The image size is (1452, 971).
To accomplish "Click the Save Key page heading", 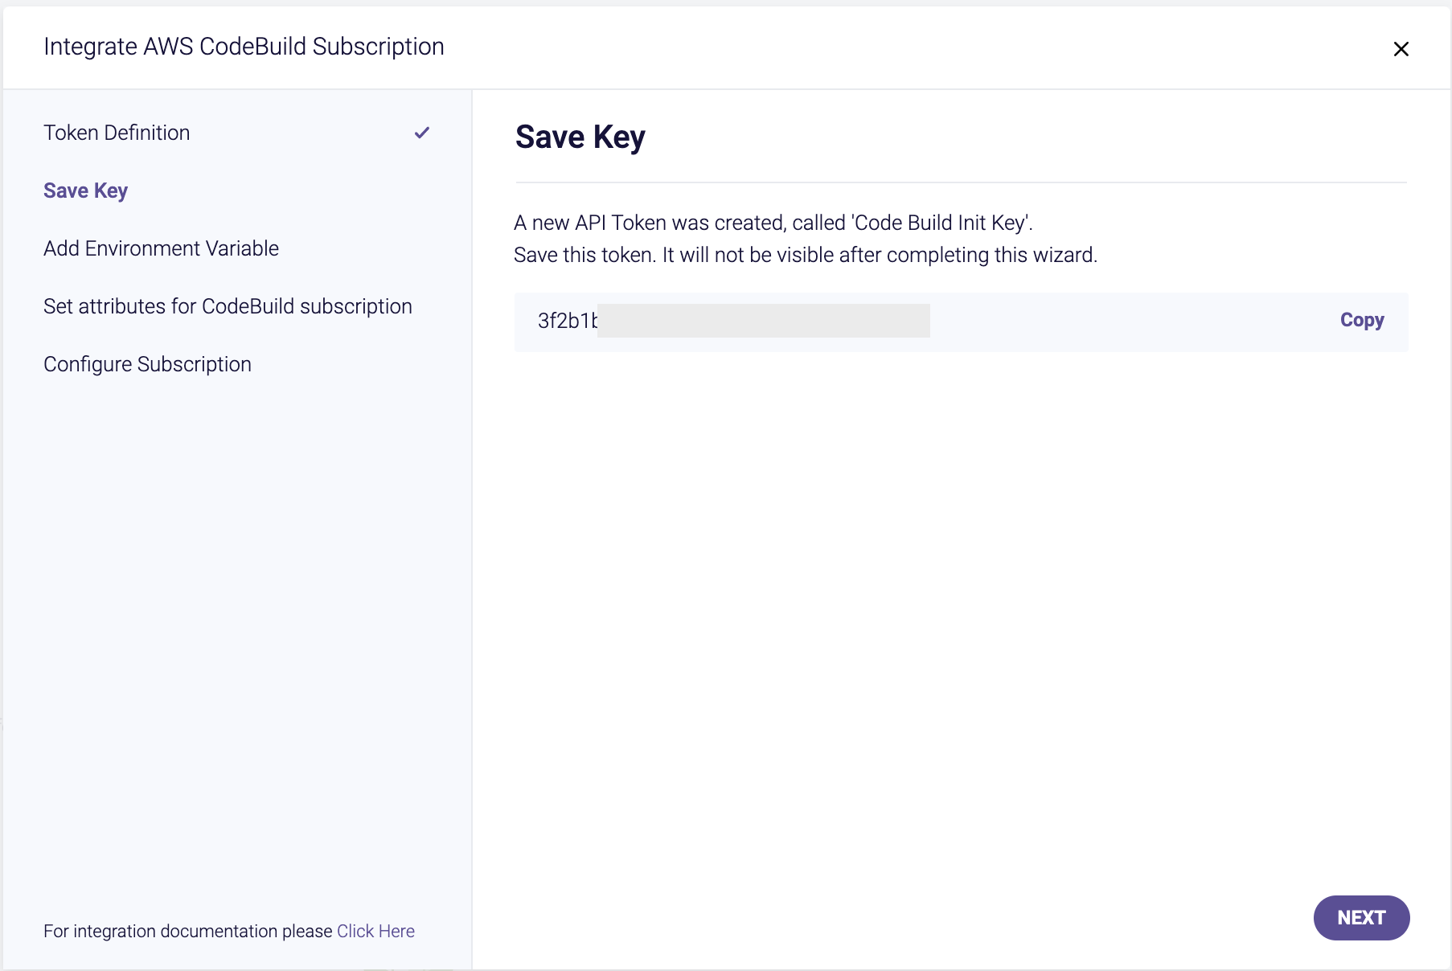I will (580, 137).
